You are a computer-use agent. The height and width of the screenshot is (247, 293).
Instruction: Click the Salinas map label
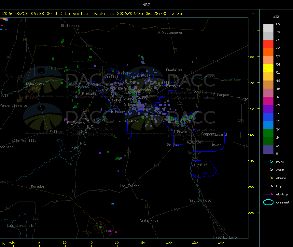pyautogui.click(x=56, y=132)
